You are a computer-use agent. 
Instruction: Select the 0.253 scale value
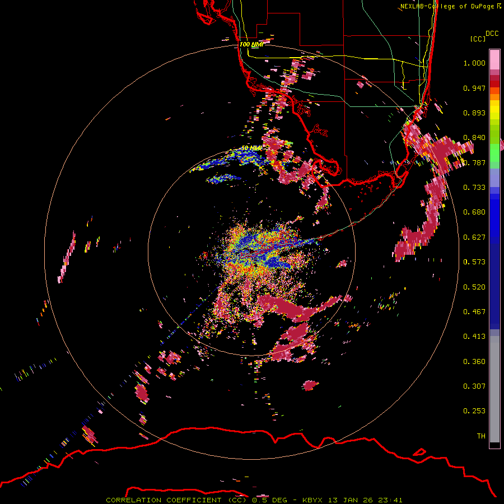coord(474,411)
